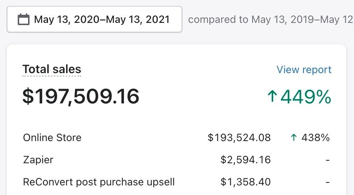
Task: Click the 438% Online Store change
Action: coord(315,138)
